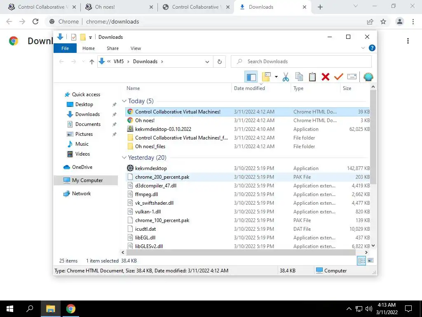Select d3dcompiler_47.dll file
This screenshot has width=422, height=317.
tap(248, 186)
